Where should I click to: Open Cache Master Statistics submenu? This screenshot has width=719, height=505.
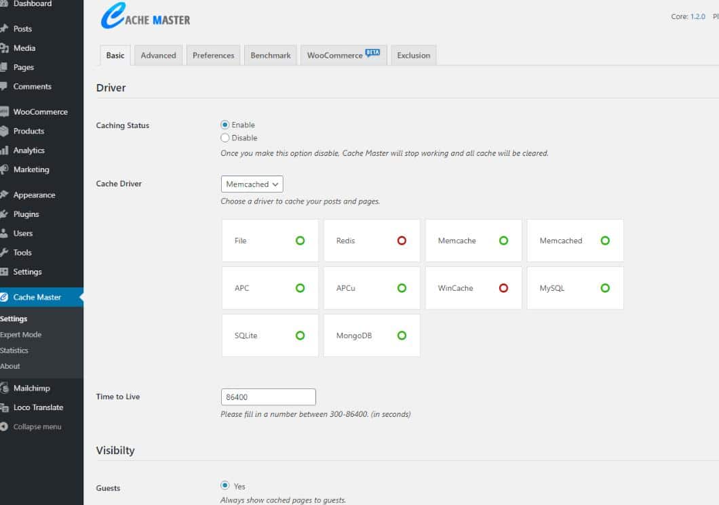(x=14, y=350)
